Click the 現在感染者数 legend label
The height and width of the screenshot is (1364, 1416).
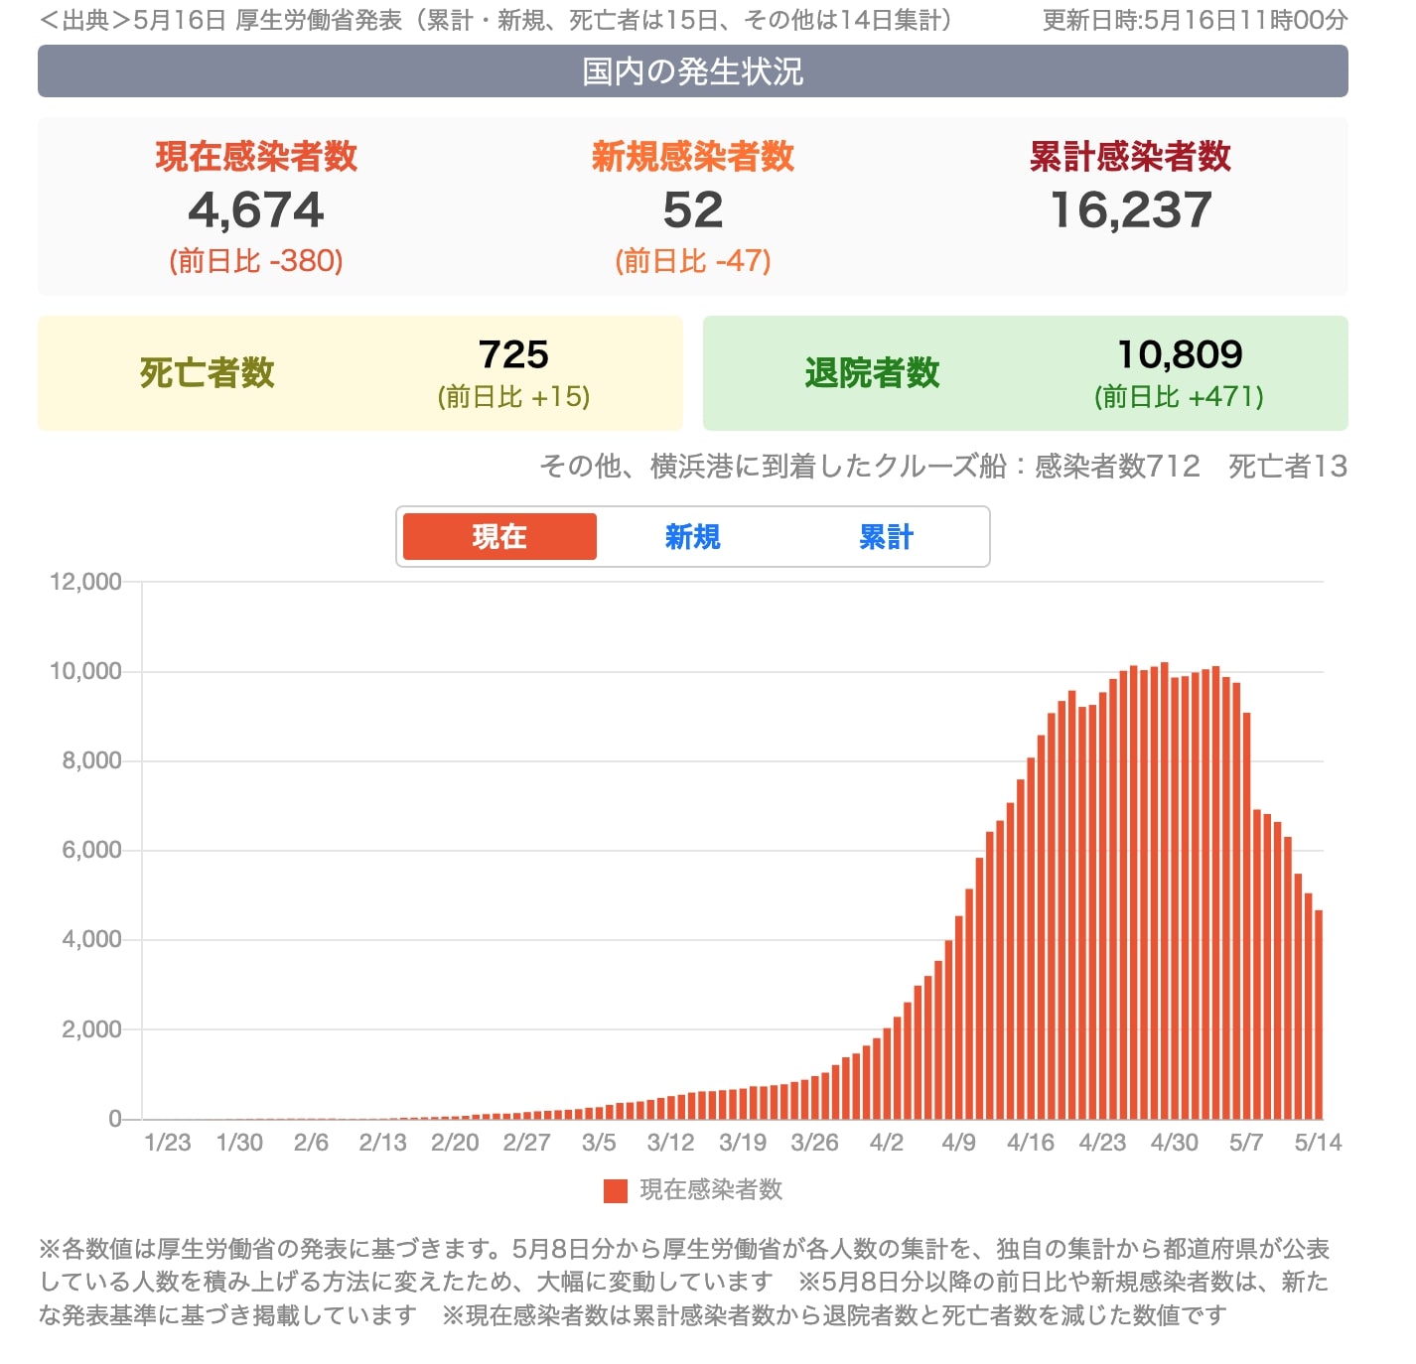pyautogui.click(x=711, y=1190)
